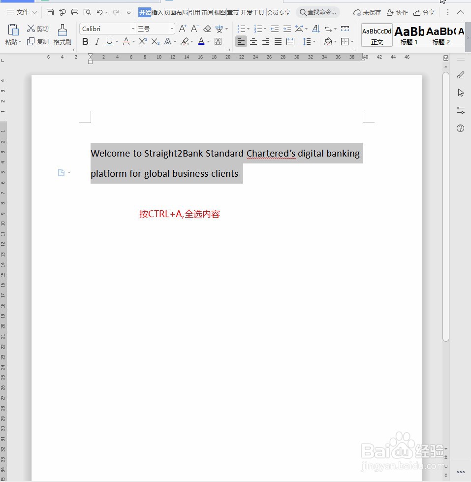
Task: Expand the 文件 menu arrow
Action: [35, 12]
